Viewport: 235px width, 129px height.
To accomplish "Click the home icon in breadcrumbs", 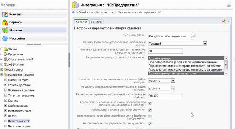I will pyautogui.click(x=73, y=12).
